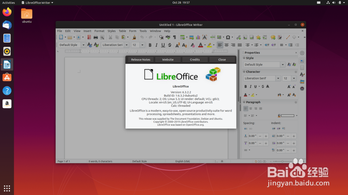Open the special character omega icon

(228, 37)
